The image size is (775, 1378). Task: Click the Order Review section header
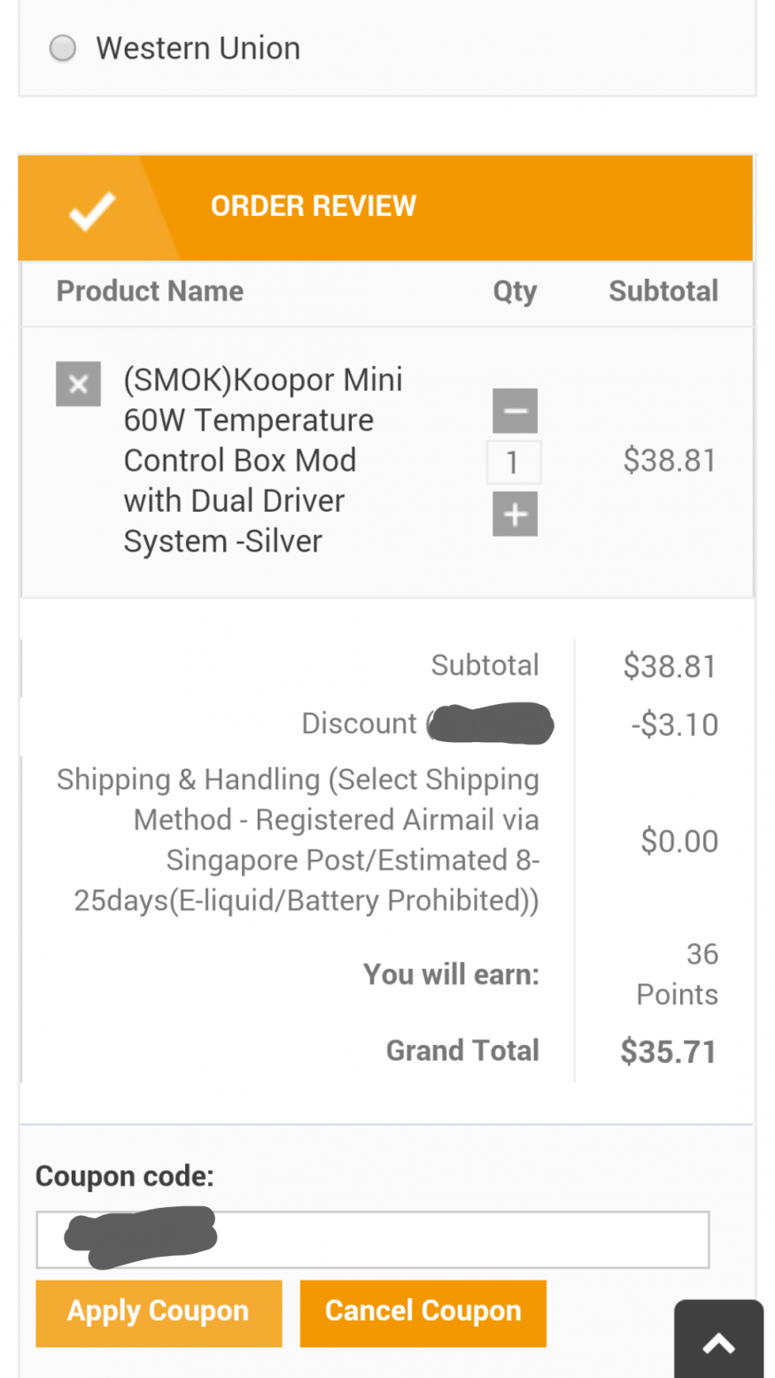(313, 206)
